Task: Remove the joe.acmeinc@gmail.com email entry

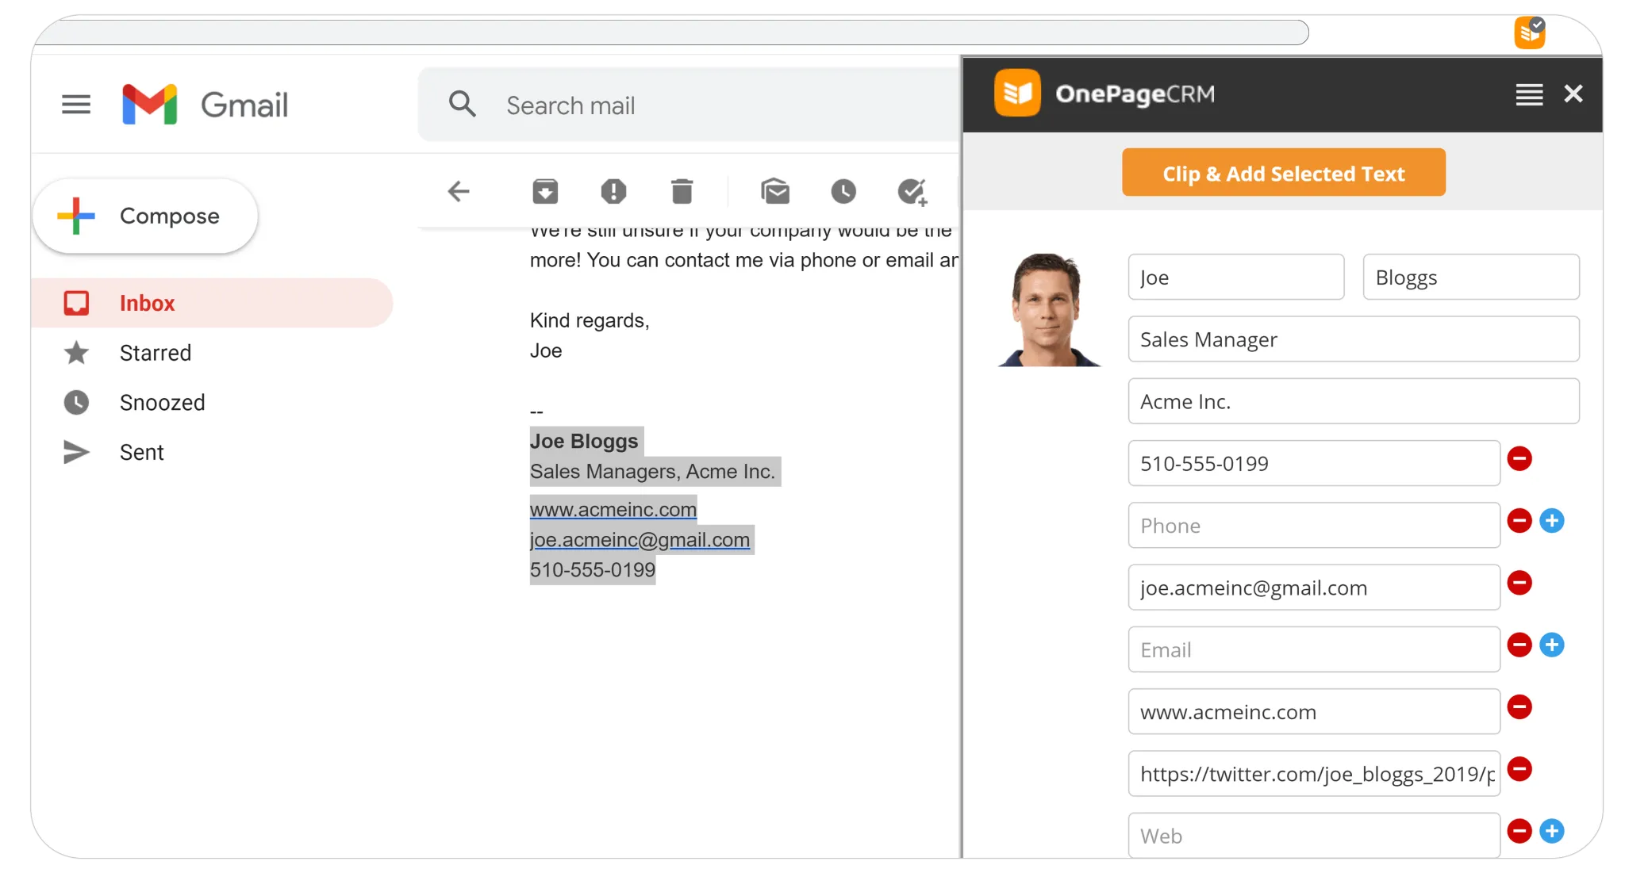Action: coord(1519,583)
